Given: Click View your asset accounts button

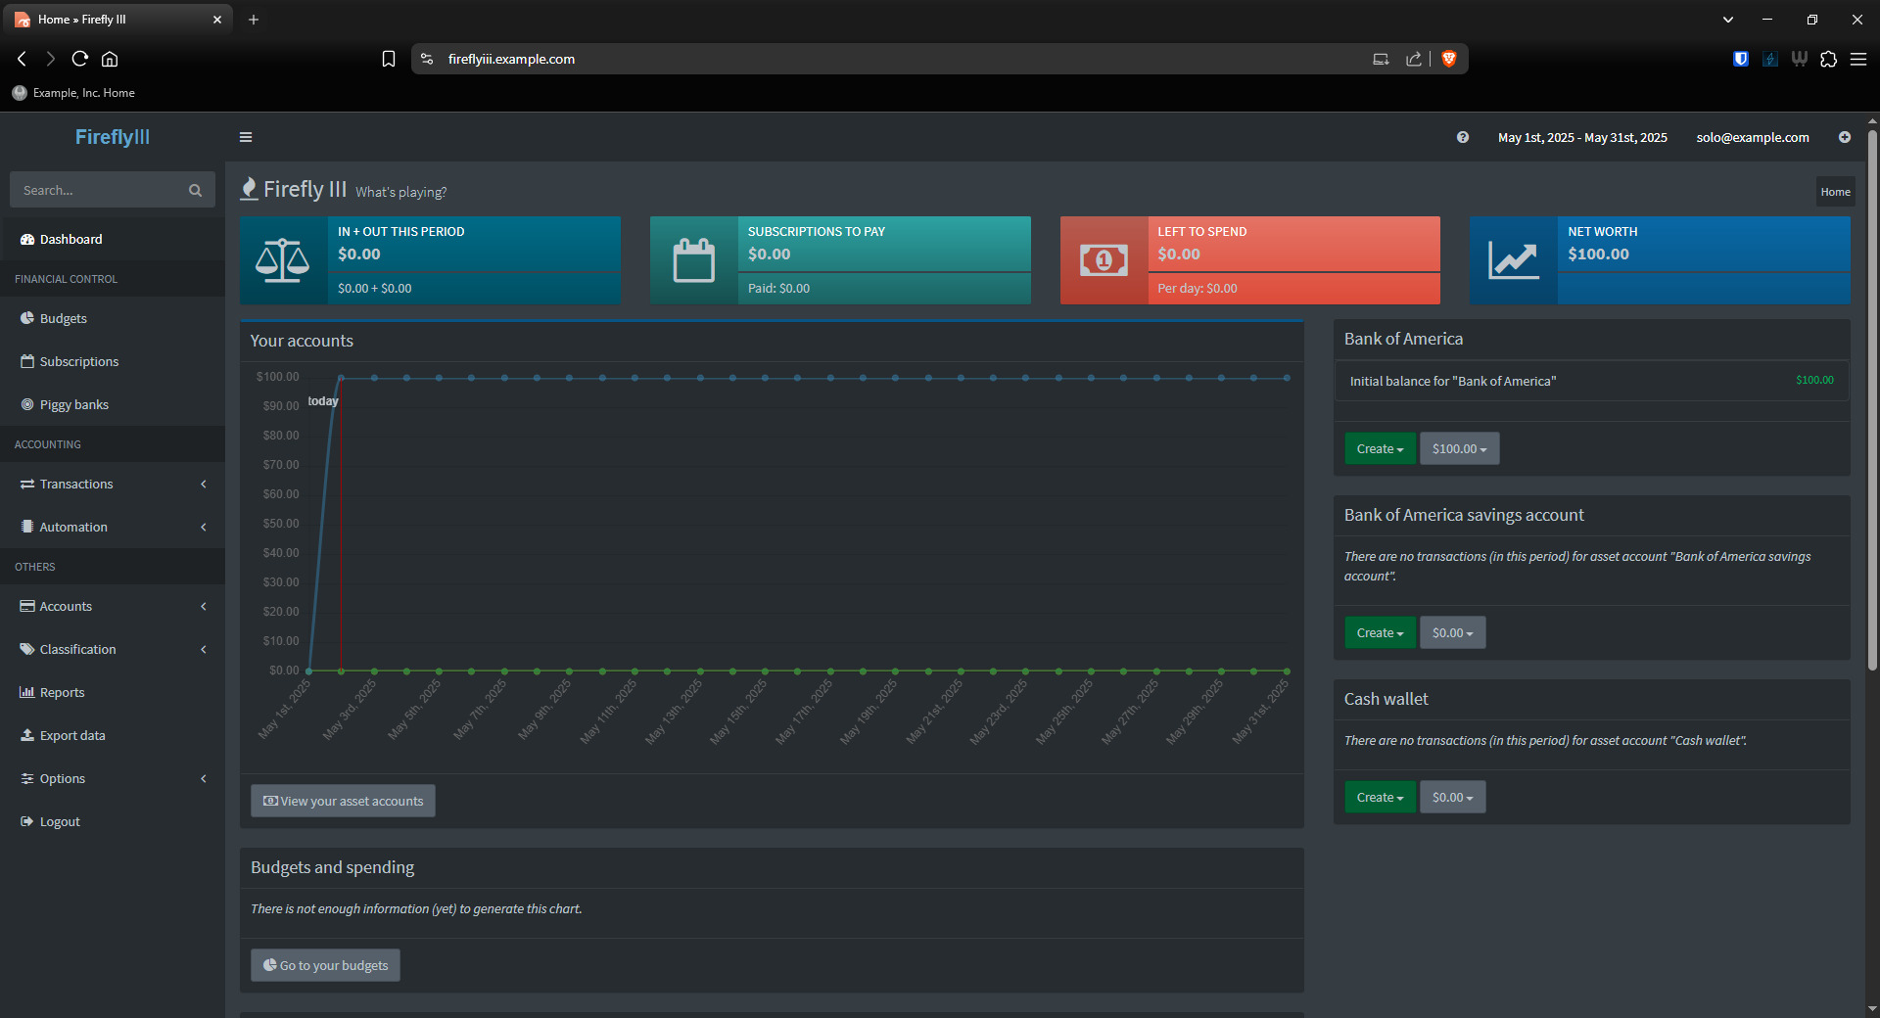Looking at the screenshot, I should click(x=343, y=801).
